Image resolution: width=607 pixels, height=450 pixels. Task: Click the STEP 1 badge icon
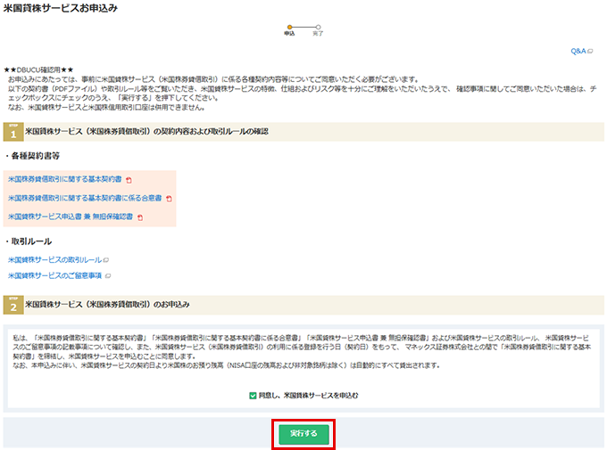(13, 132)
